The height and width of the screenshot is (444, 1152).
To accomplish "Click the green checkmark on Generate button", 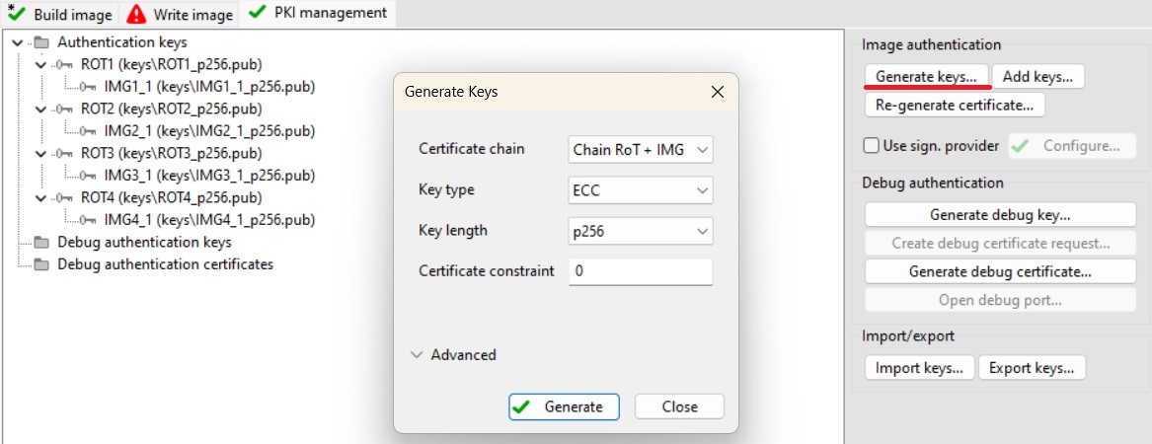I will point(524,407).
